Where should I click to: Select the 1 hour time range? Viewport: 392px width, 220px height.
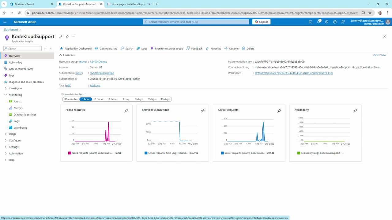86,99
